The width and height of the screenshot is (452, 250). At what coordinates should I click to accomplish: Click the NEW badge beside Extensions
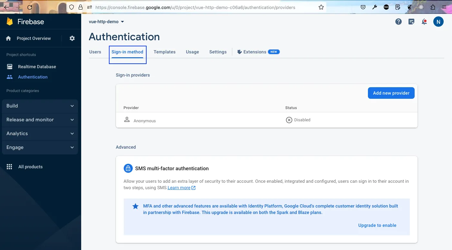tap(274, 52)
